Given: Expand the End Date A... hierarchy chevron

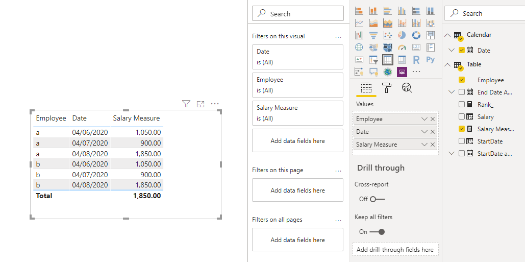Looking at the screenshot, I should tap(452, 92).
